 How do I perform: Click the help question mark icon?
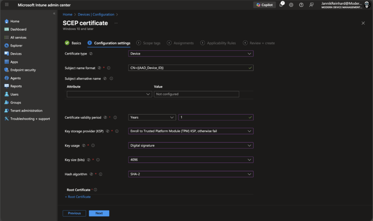click(301, 5)
